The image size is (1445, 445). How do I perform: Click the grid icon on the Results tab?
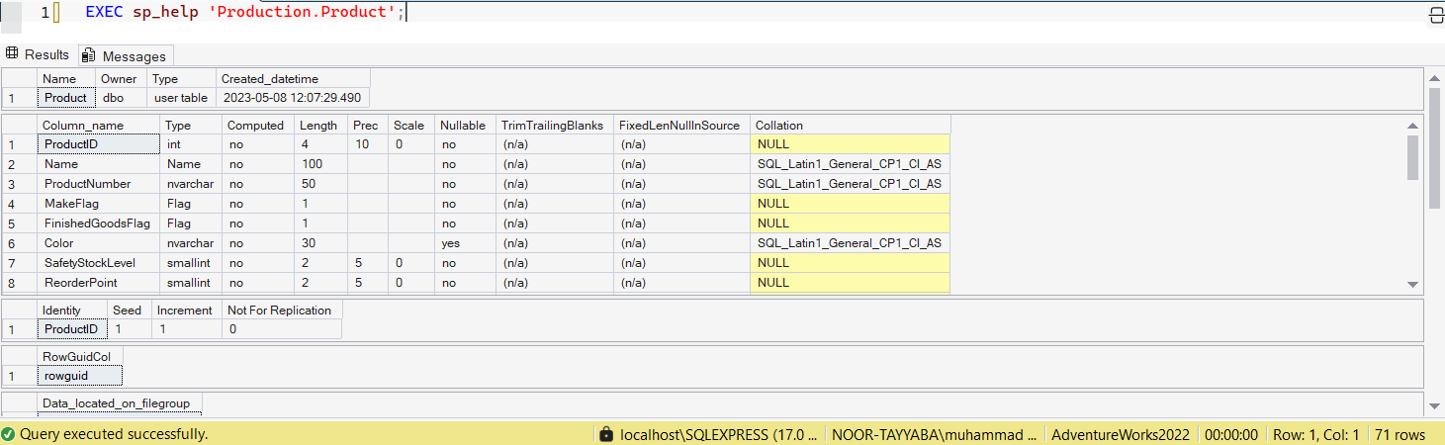(13, 54)
